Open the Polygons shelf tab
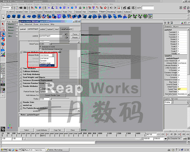The height and width of the screenshot is (152, 190). [x=102, y=12]
